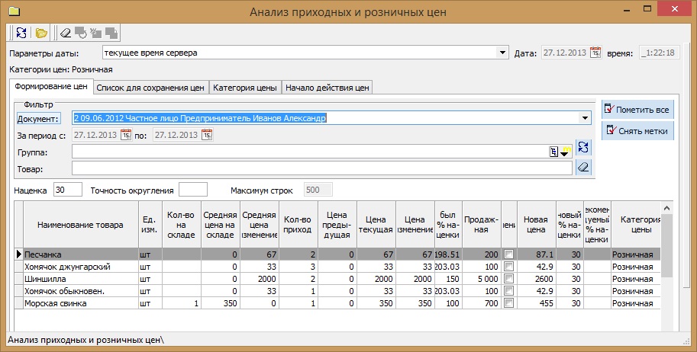The image size is (697, 352).
Task: Click the Точность округления input field
Action: point(193,190)
